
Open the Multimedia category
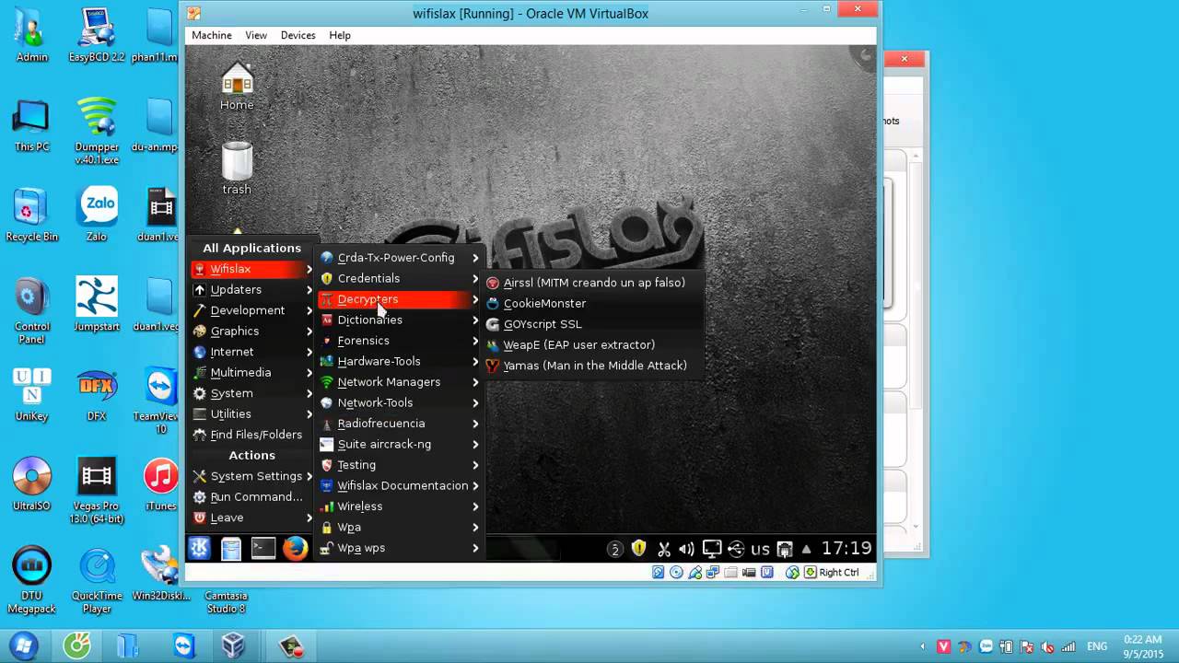pyautogui.click(x=251, y=372)
